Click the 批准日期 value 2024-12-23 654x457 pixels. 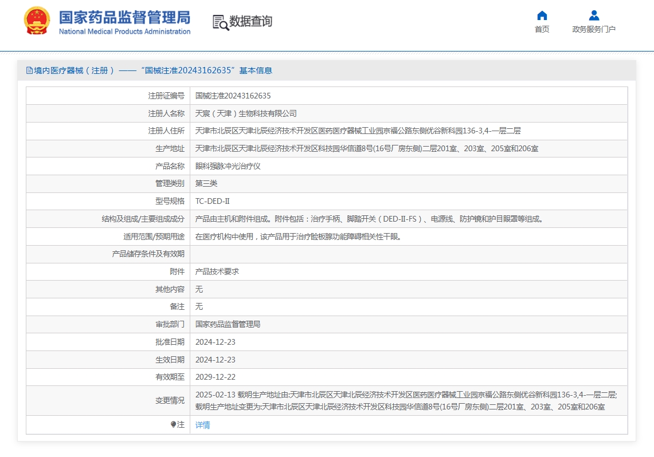click(215, 342)
